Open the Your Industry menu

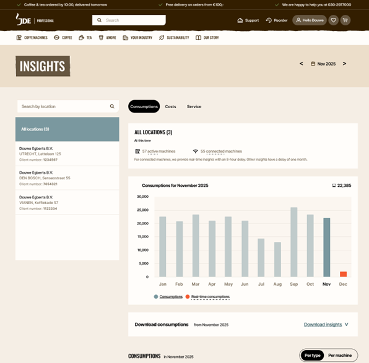point(137,38)
